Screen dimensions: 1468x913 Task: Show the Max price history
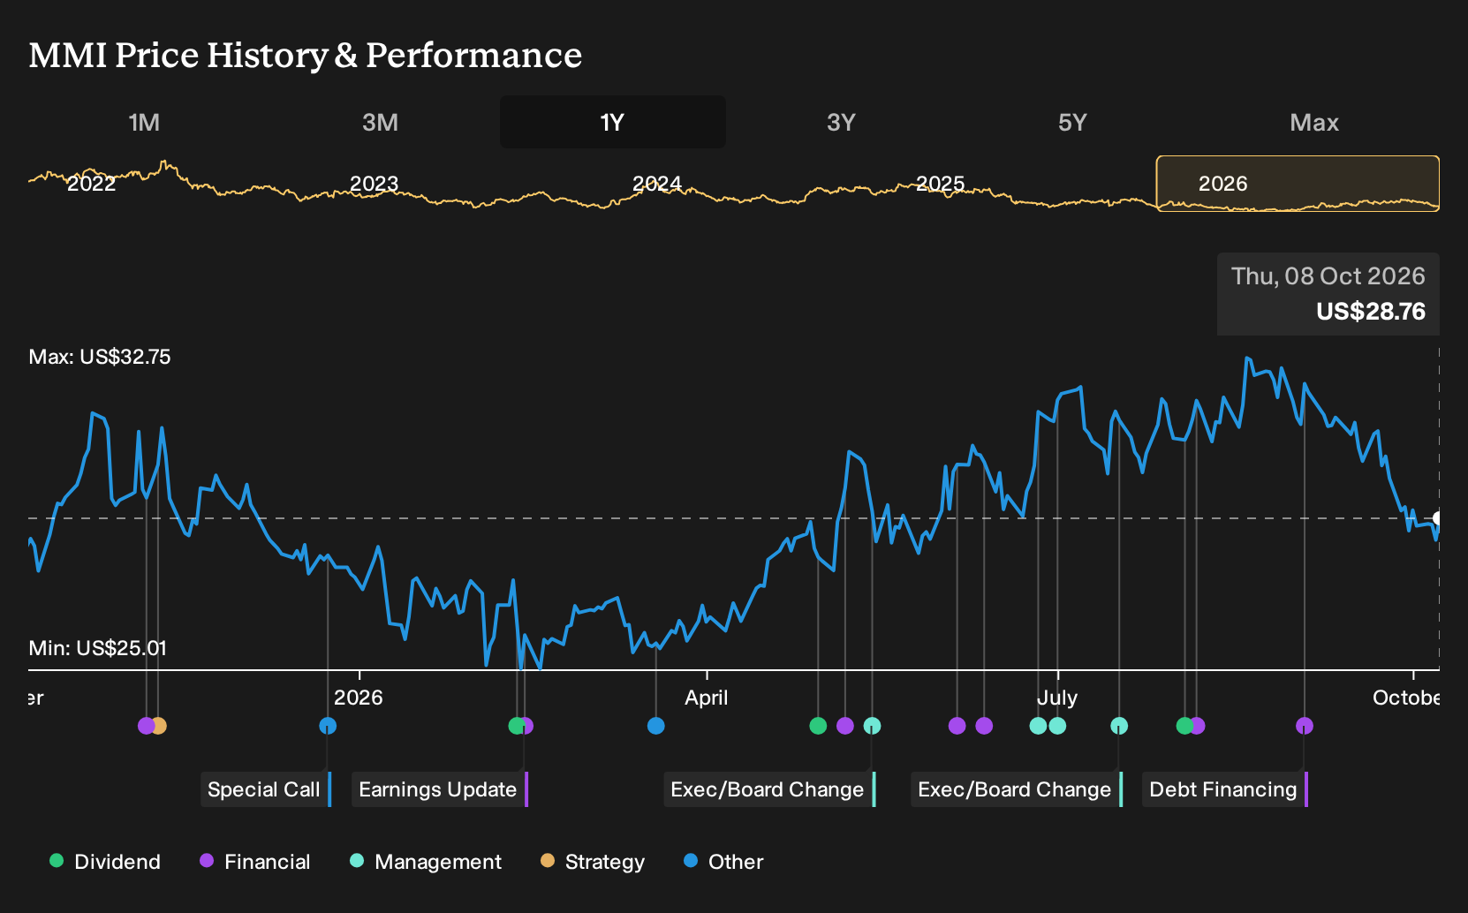[x=1314, y=122]
